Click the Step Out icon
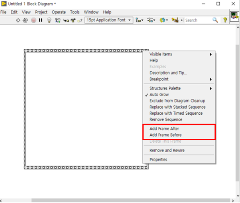The width and height of the screenshot is (240, 203). click(80, 20)
